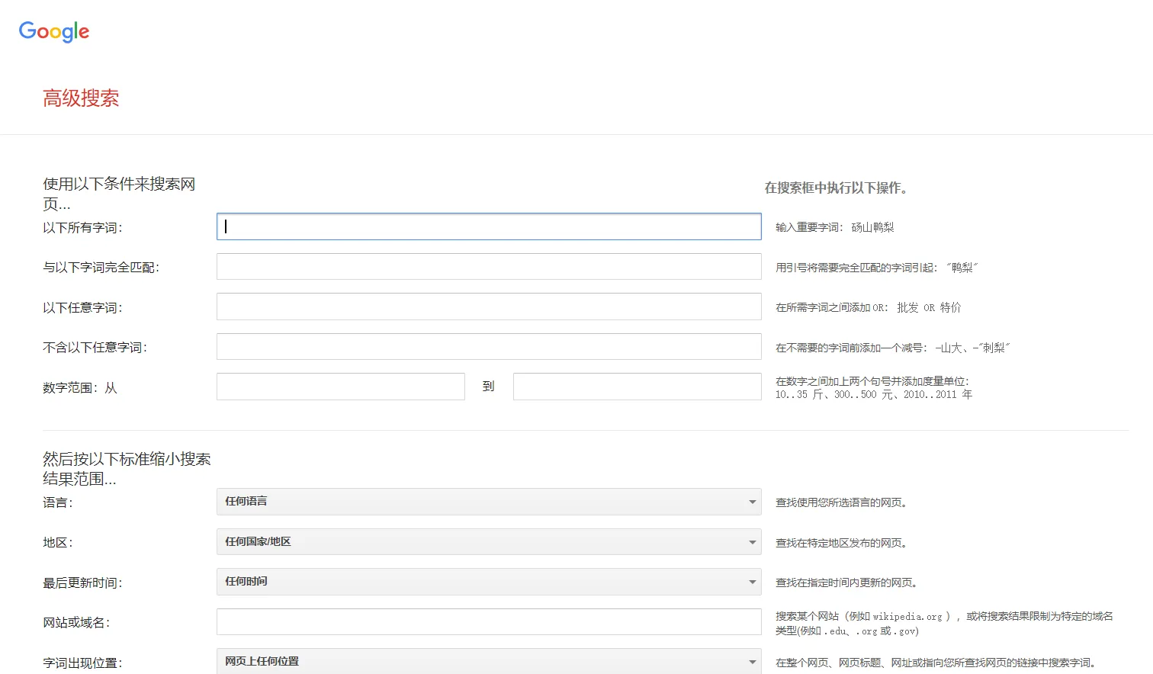
Task: Click the 以下任意字词 input field
Action: [489, 307]
